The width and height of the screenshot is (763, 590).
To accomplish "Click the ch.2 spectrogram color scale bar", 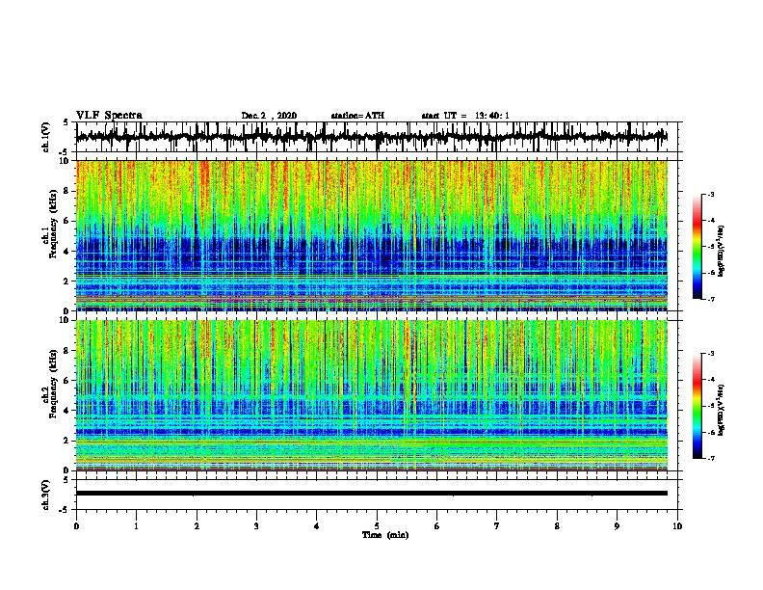I will pos(697,406).
